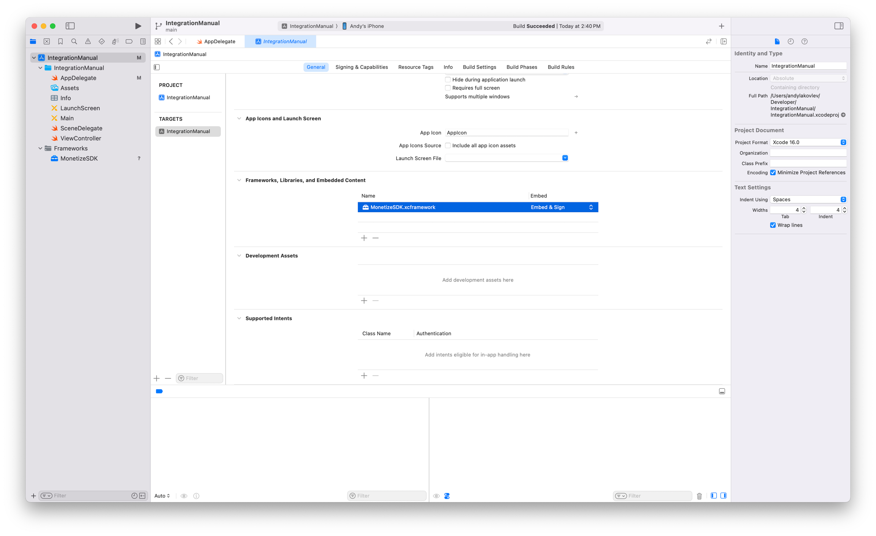Open the Issue navigator warning icon
Screen dimensions: 876x536
[88, 41]
